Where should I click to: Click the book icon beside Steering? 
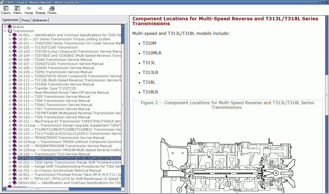[9, 187]
